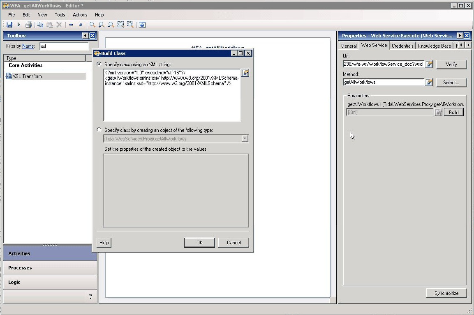The height and width of the screenshot is (315, 474).
Task: Click the first dashed-box zoom to fit icon
Action: pyautogui.click(x=120, y=25)
